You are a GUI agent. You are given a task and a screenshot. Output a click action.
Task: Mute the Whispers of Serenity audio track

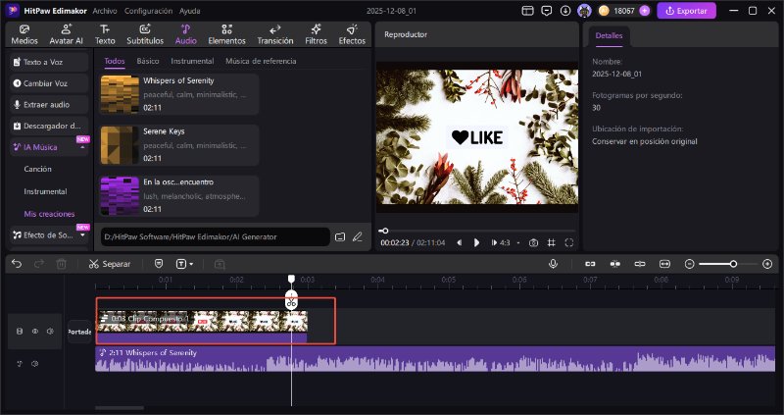pos(34,364)
